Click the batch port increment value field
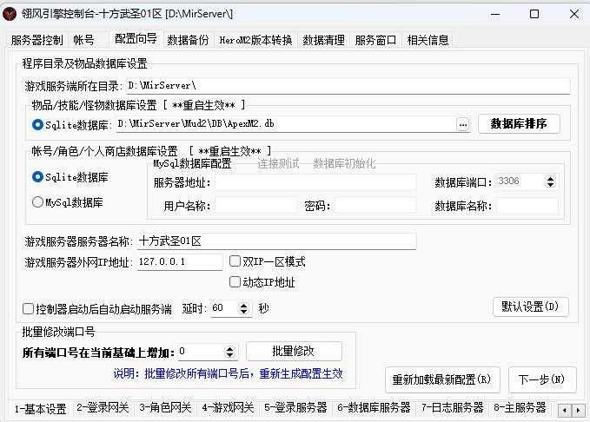This screenshot has height=422, width=590. click(x=202, y=352)
